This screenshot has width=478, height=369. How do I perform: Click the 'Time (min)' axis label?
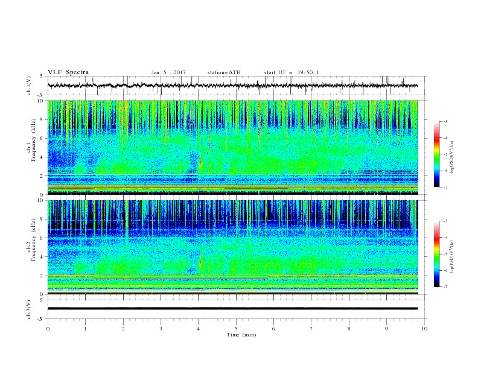point(241,335)
